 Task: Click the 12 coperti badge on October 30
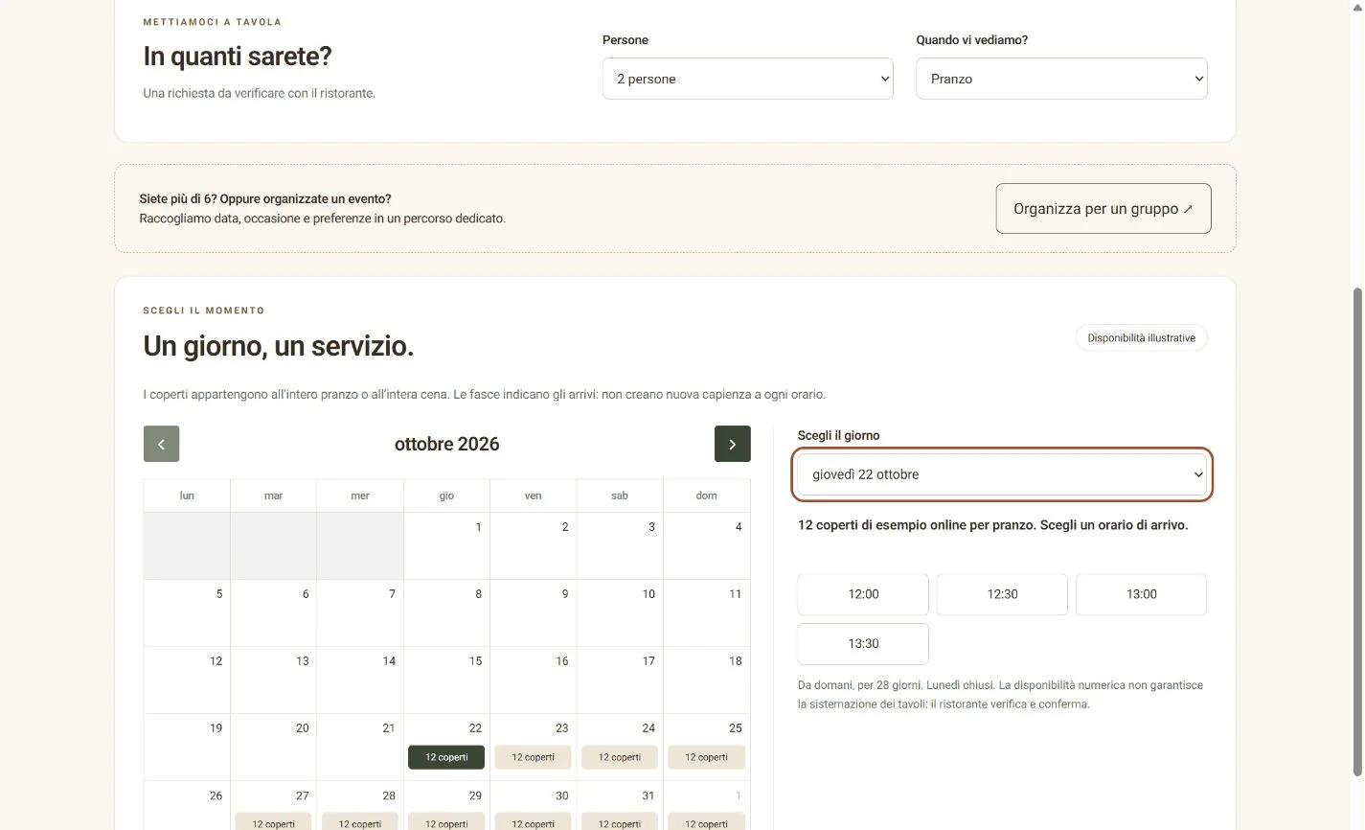tap(533, 822)
